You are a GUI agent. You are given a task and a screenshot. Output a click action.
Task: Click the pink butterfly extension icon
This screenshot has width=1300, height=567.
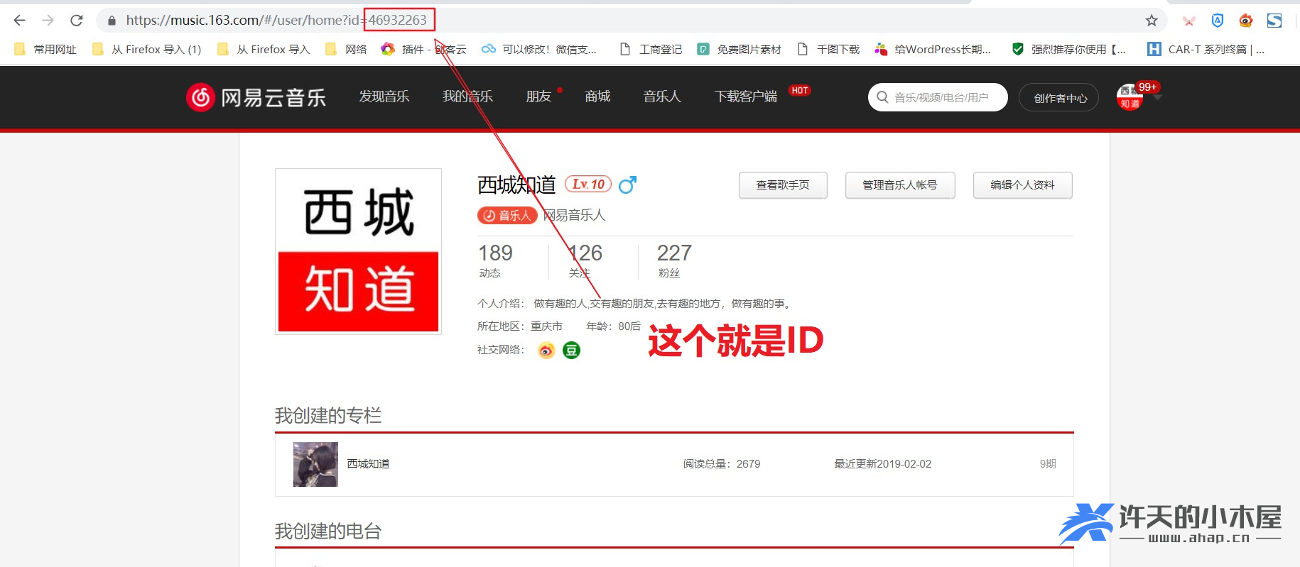(1189, 21)
